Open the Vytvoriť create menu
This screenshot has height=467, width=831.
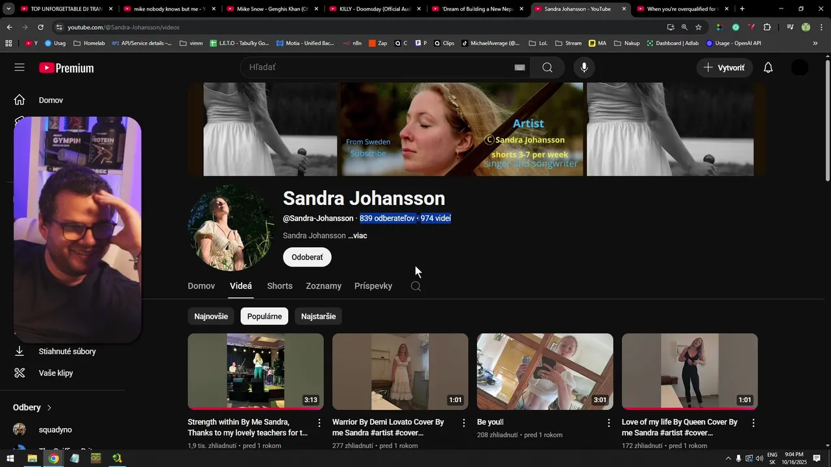click(725, 67)
